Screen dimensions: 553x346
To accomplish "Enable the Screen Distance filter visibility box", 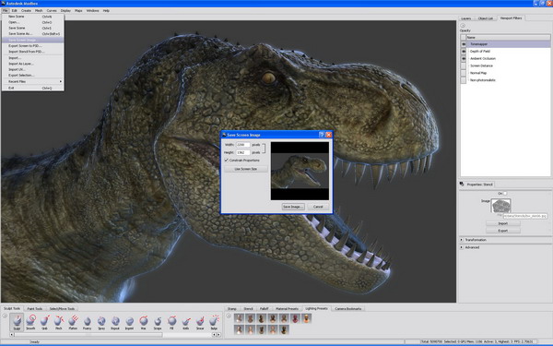I will point(464,66).
